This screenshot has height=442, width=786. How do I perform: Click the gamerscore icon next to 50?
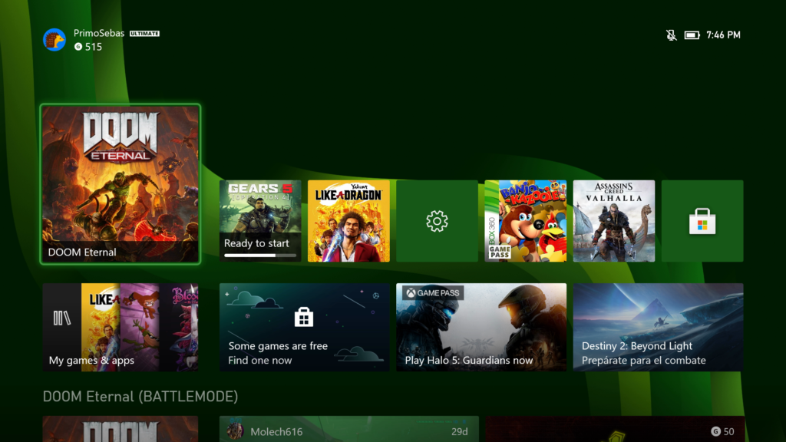pyautogui.click(x=715, y=431)
